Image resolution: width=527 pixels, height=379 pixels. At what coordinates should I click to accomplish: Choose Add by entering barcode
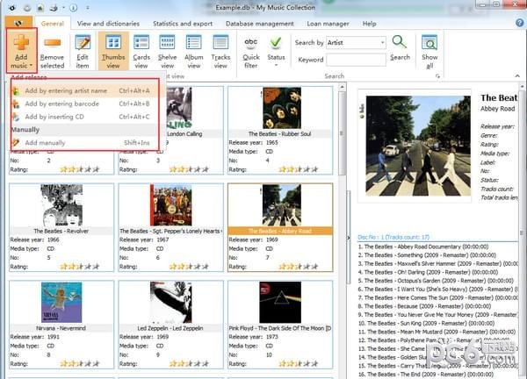(x=84, y=104)
